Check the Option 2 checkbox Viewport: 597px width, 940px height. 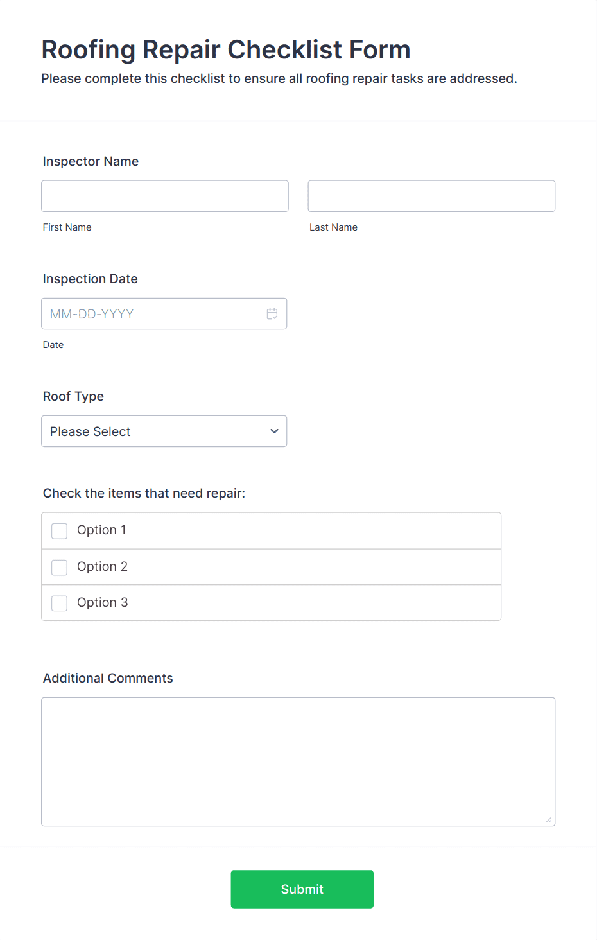59,567
